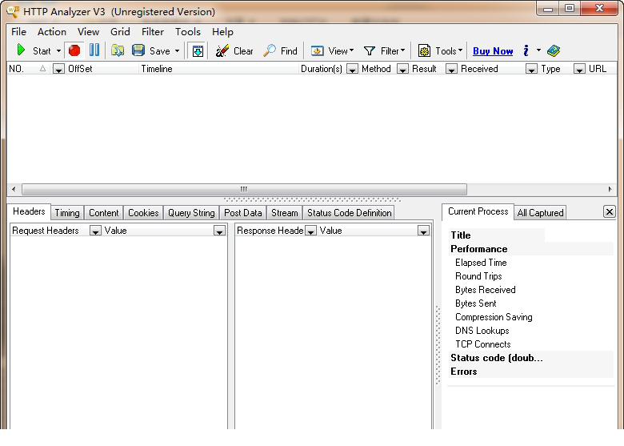Click the Performance section header
This screenshot has width=624, height=446.
pyautogui.click(x=531, y=249)
